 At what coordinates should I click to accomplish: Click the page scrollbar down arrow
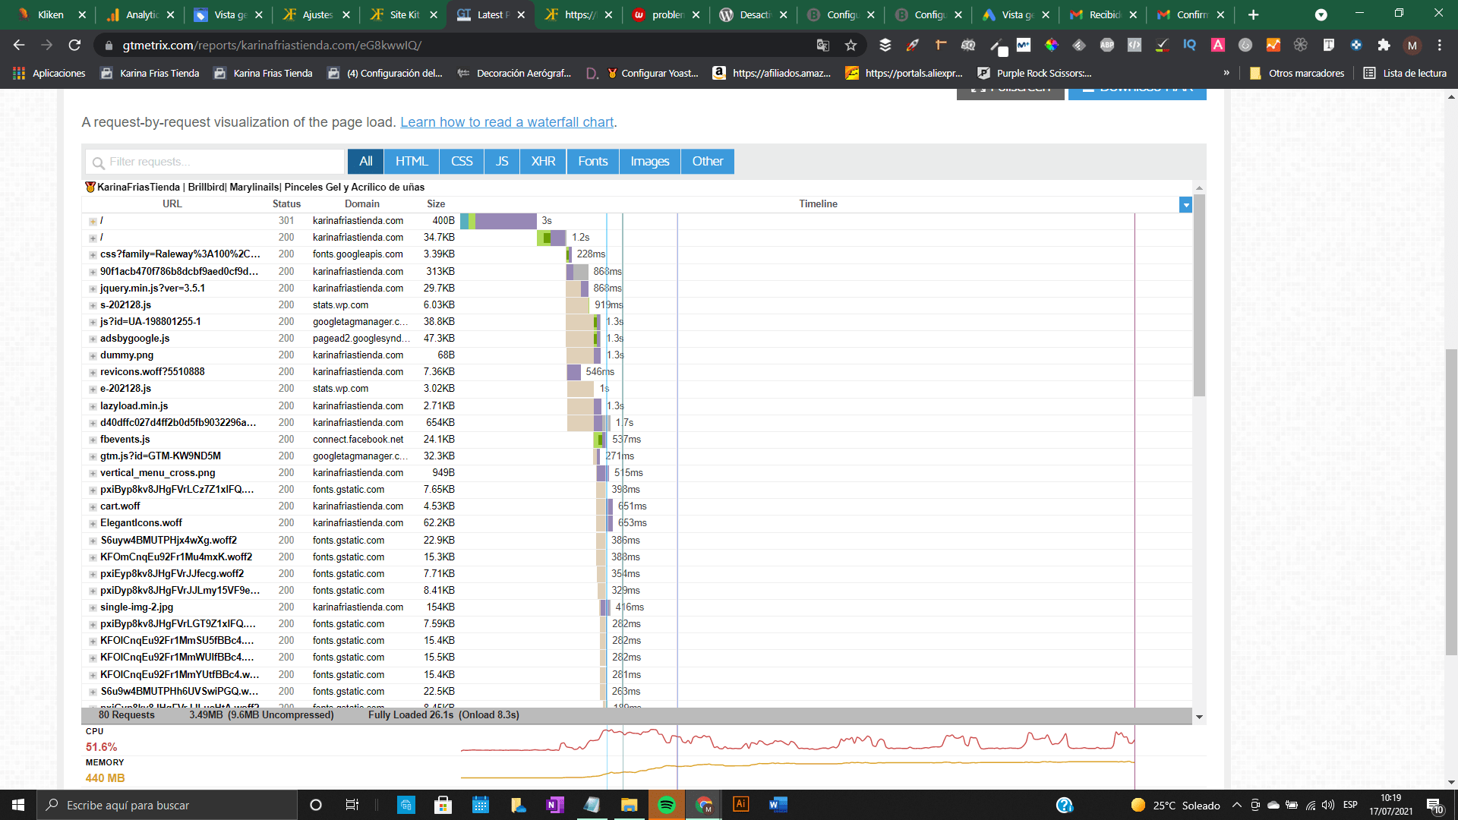tap(1451, 782)
